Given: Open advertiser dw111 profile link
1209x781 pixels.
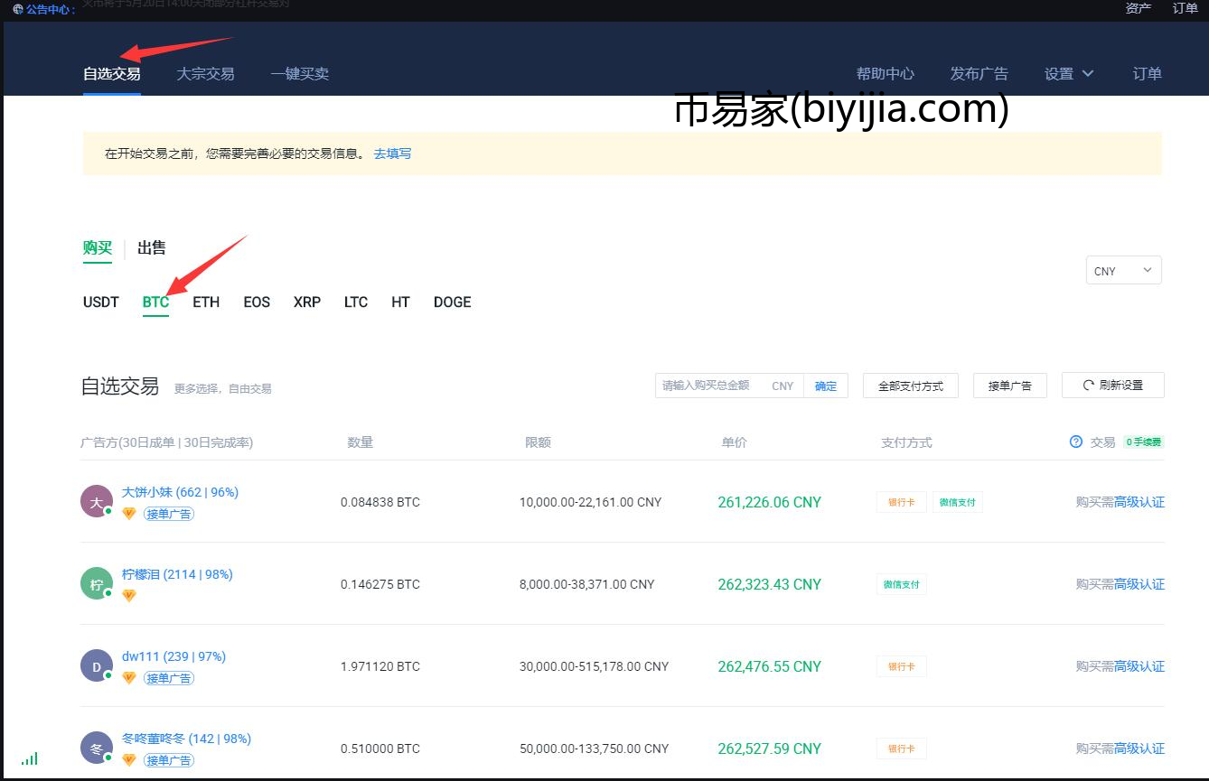Looking at the screenshot, I should coord(173,656).
